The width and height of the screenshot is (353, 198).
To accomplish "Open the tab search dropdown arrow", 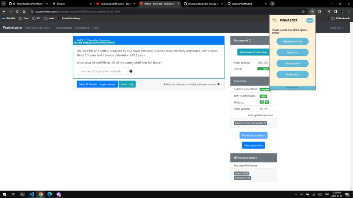I will (x=4, y=4).
